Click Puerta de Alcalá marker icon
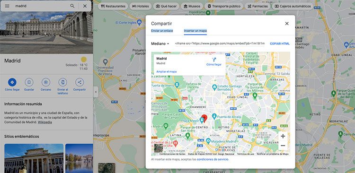 [214, 117]
